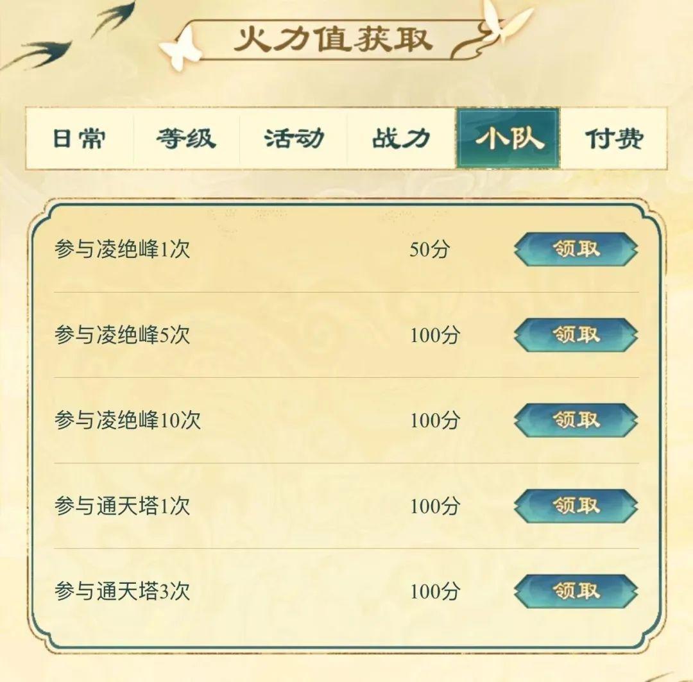Switch to the 付费 (Paid) tab
This screenshot has width=693, height=682.
click(613, 138)
